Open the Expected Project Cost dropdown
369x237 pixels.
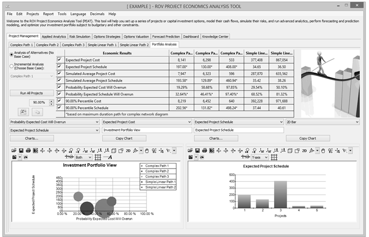coord(147,122)
